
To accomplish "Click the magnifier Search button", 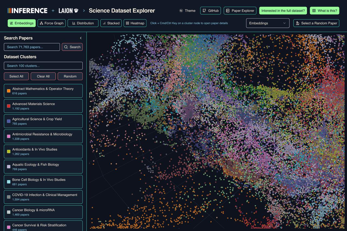I will (72, 47).
